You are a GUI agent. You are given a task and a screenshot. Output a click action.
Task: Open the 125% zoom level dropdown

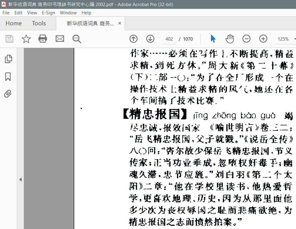coord(286,39)
